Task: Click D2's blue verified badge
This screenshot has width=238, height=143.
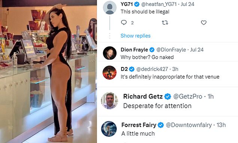Action: [x=132, y=69]
